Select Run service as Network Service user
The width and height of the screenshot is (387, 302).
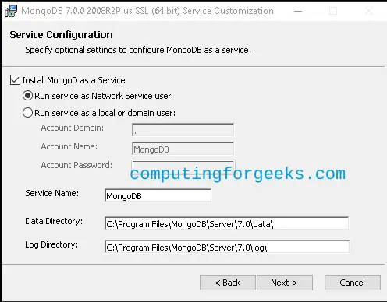pos(27,96)
